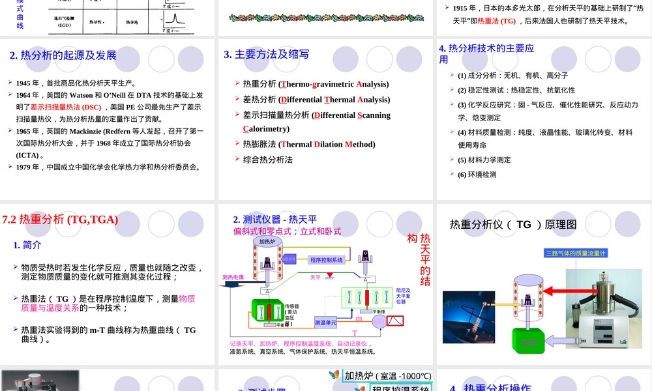652x391 pixels.
Task: Open the slide titled 3. 主要方法及缩写
Action: (x=325, y=119)
